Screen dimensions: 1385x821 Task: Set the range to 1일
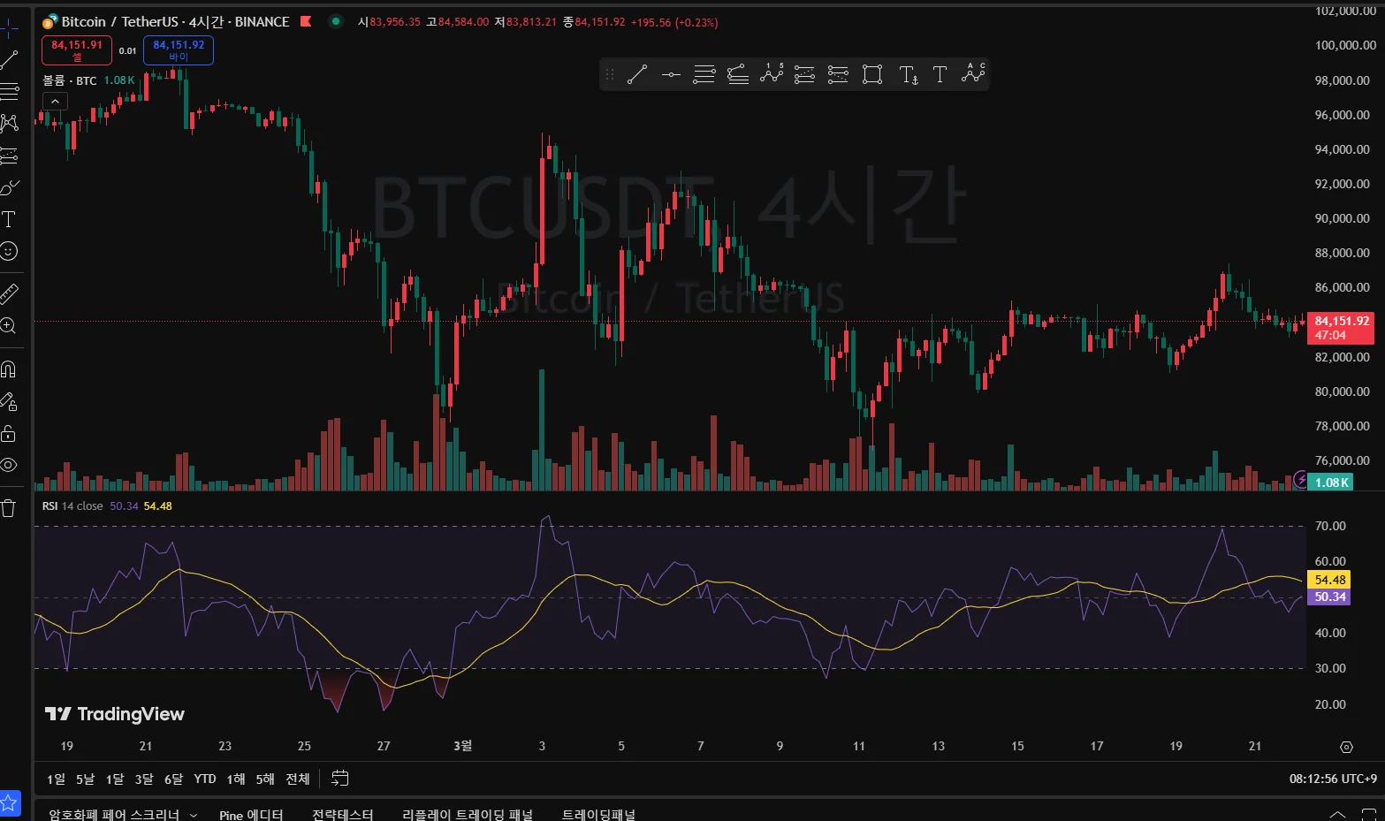[56, 779]
